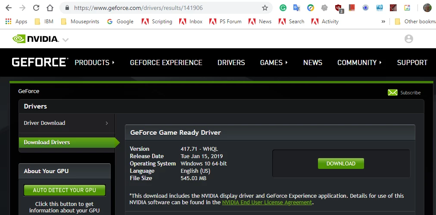Click the padlock site security icon
Screen dimensions: 436x215
point(67,8)
